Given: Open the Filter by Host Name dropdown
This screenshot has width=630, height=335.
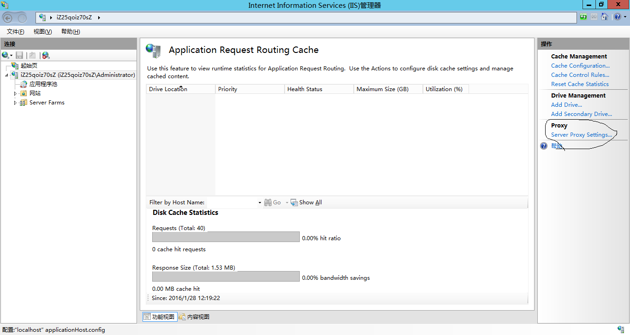Looking at the screenshot, I should [x=260, y=202].
